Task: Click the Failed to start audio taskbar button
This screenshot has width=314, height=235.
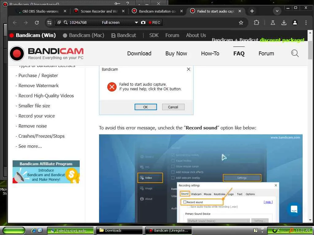Action: [71, 231]
